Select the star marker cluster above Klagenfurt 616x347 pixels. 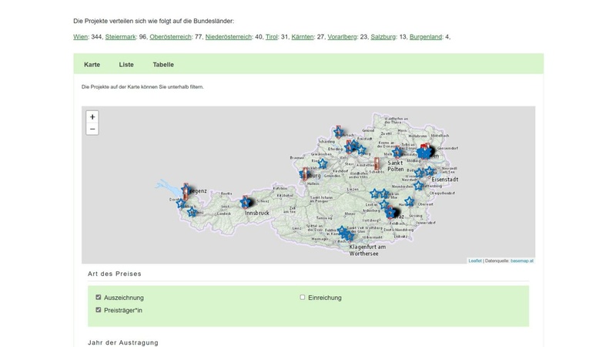click(346, 233)
